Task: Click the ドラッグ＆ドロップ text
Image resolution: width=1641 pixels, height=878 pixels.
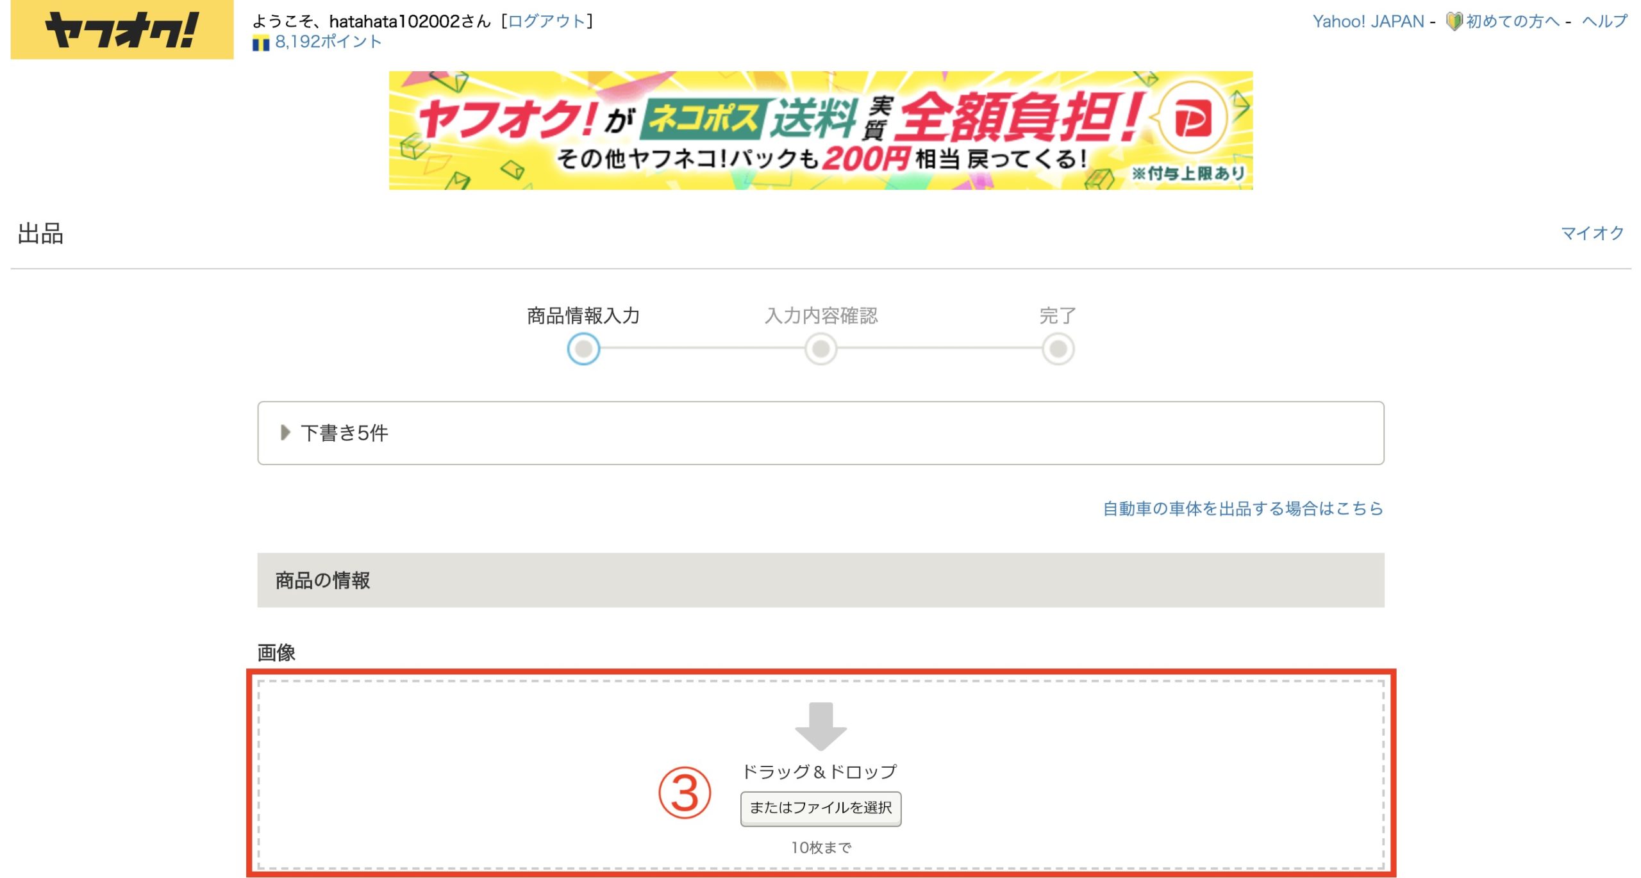Action: pyautogui.click(x=819, y=772)
